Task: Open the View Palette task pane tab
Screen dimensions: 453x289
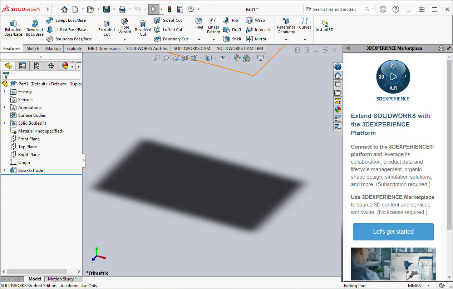Action: 338,101
